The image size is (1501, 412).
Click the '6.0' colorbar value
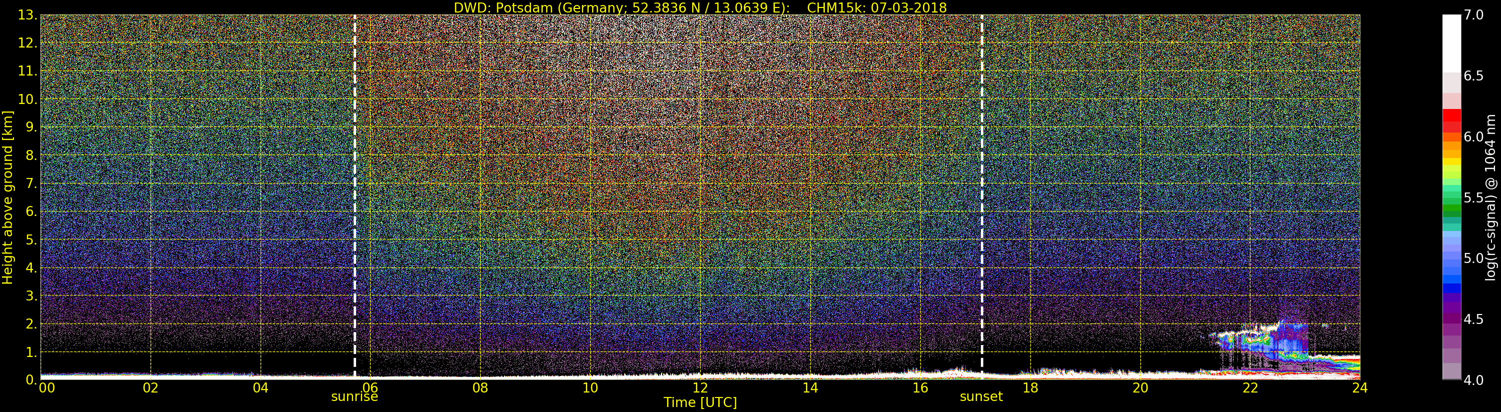click(1473, 136)
